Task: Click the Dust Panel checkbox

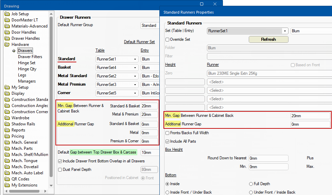Action: 60,170
